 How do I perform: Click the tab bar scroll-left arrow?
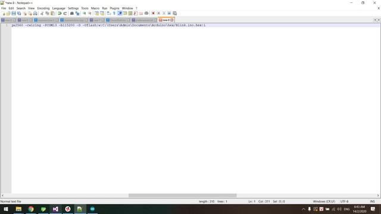pyautogui.click(x=375, y=20)
